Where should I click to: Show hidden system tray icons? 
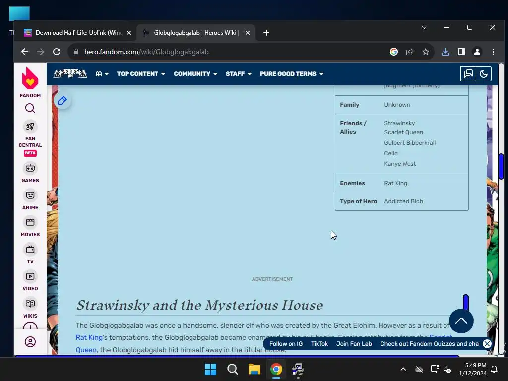(403, 369)
